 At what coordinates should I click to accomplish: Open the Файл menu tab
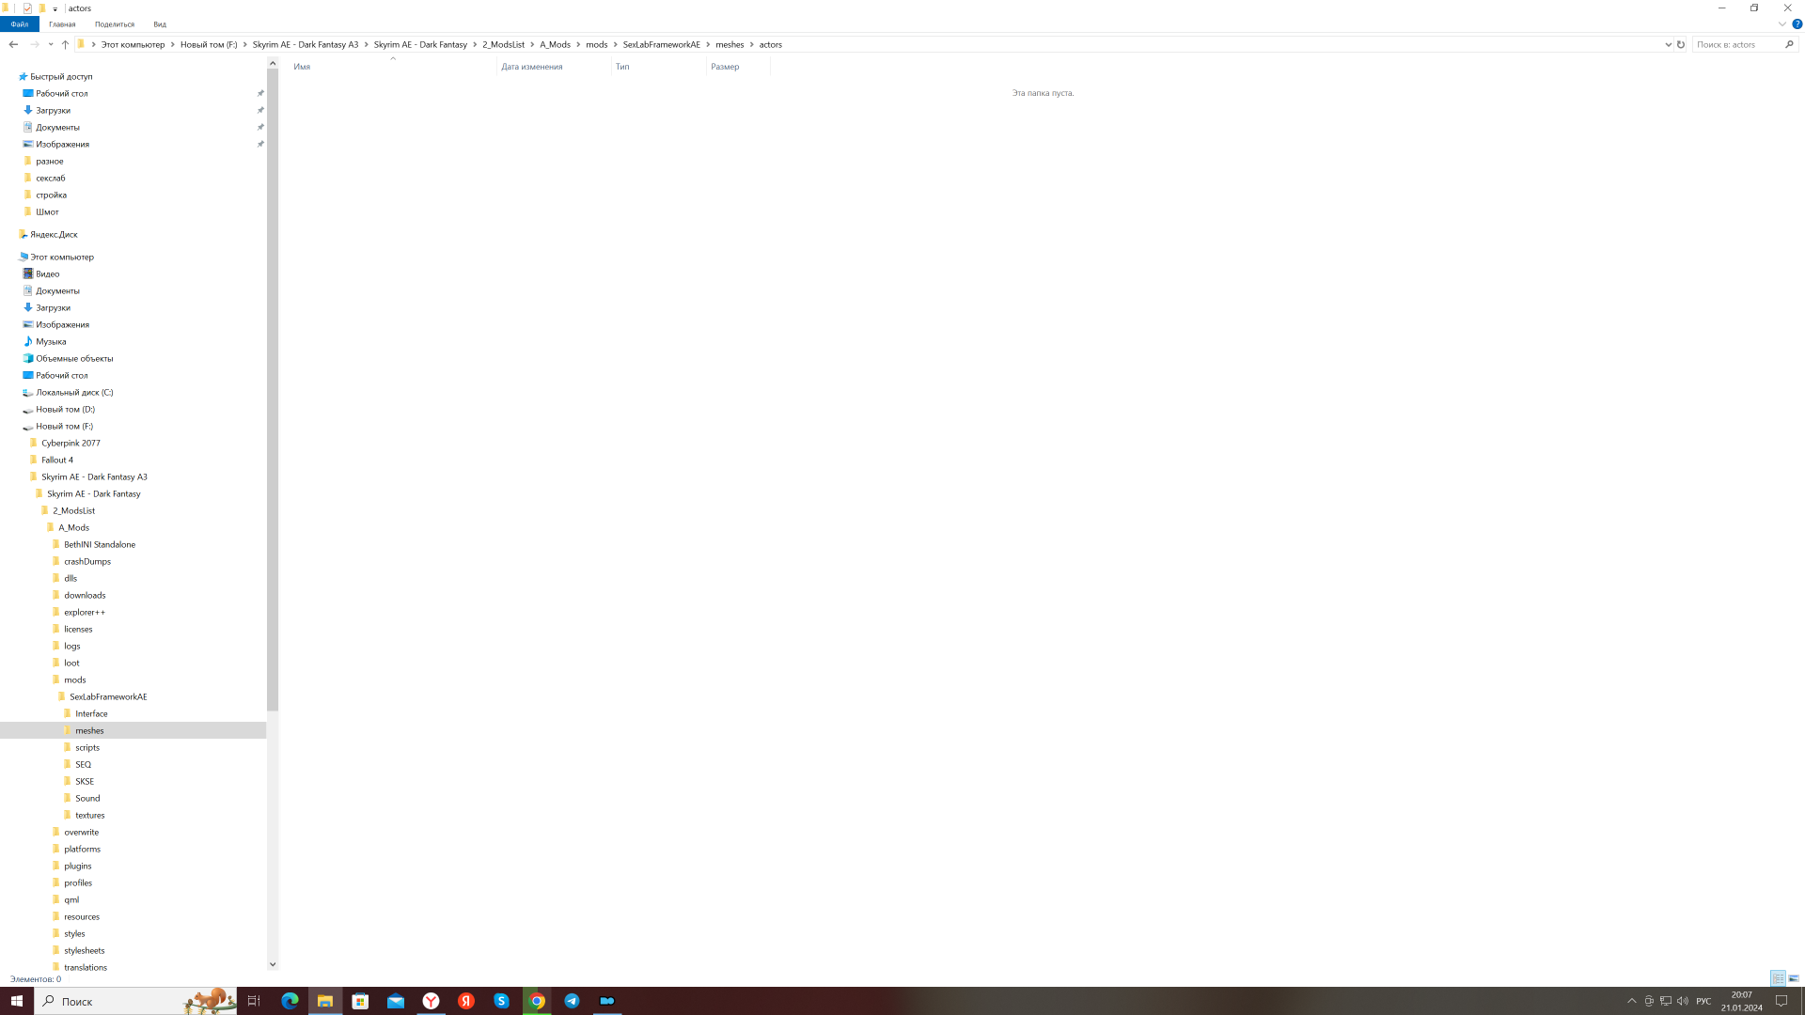(x=20, y=24)
